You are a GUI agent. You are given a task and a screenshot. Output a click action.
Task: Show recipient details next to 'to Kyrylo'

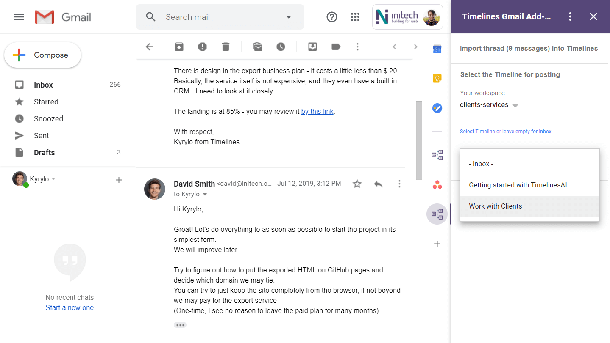pyautogui.click(x=205, y=194)
